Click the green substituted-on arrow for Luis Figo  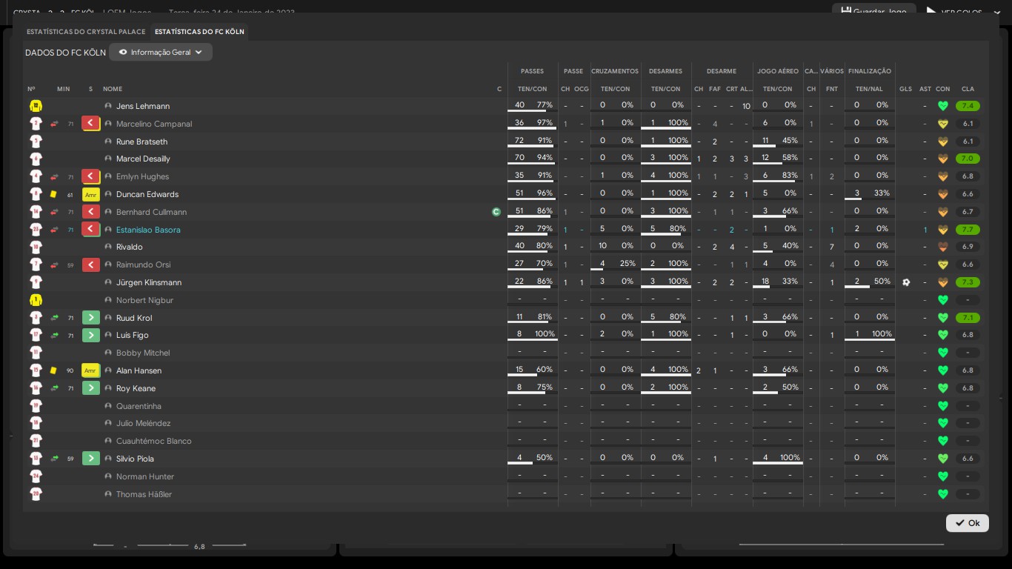[x=90, y=335]
